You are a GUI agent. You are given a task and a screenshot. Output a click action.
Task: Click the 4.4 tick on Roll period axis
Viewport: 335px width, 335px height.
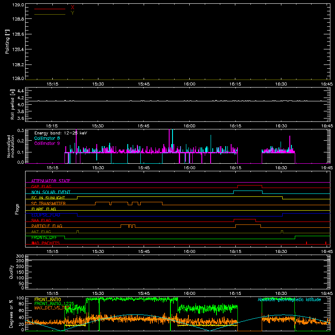pyautogui.click(x=21, y=91)
